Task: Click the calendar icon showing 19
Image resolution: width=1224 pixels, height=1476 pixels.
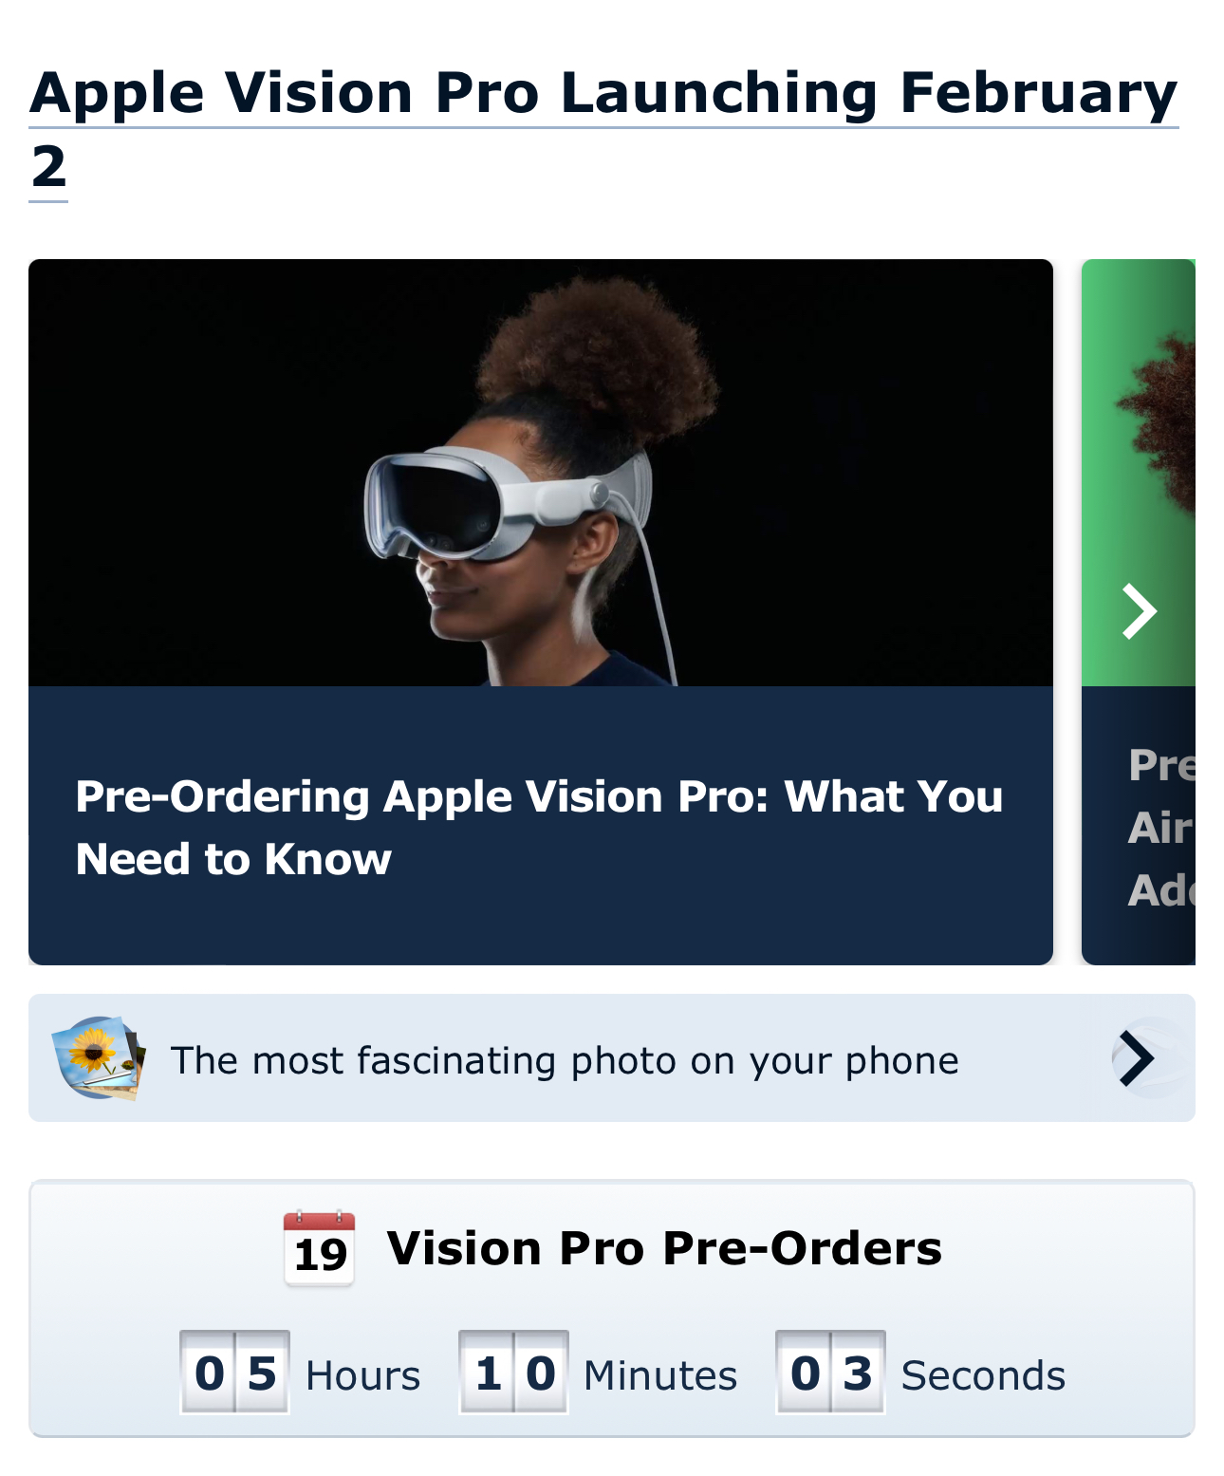Action: [320, 1248]
